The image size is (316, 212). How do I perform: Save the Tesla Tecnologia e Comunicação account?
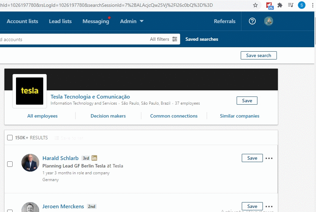pos(247,101)
